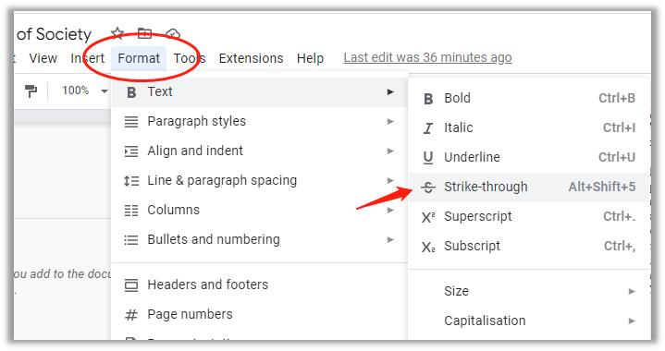Click the Page numbers hash icon

click(x=131, y=315)
